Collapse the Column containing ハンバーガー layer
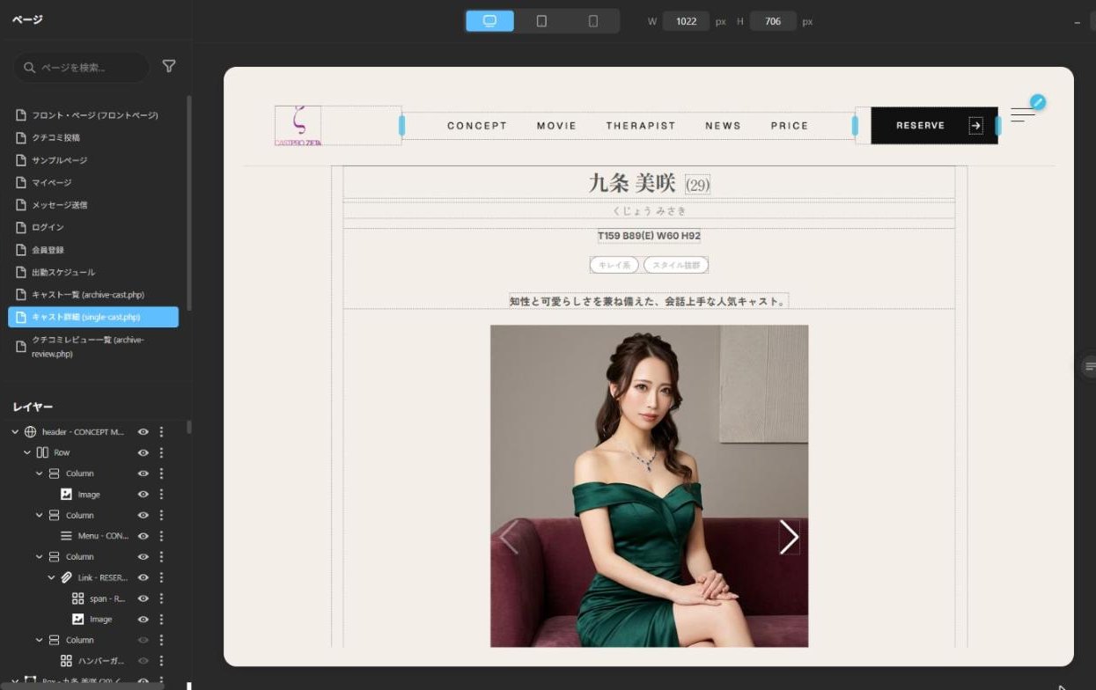Screen dimensions: 1096x690 pos(40,640)
